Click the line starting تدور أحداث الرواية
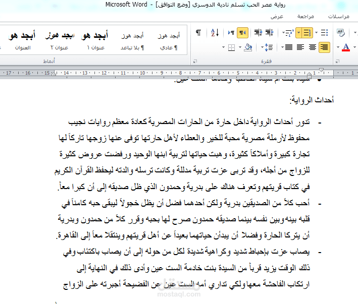Image resolution: width=358 pixels, height=304 pixels. (189, 121)
